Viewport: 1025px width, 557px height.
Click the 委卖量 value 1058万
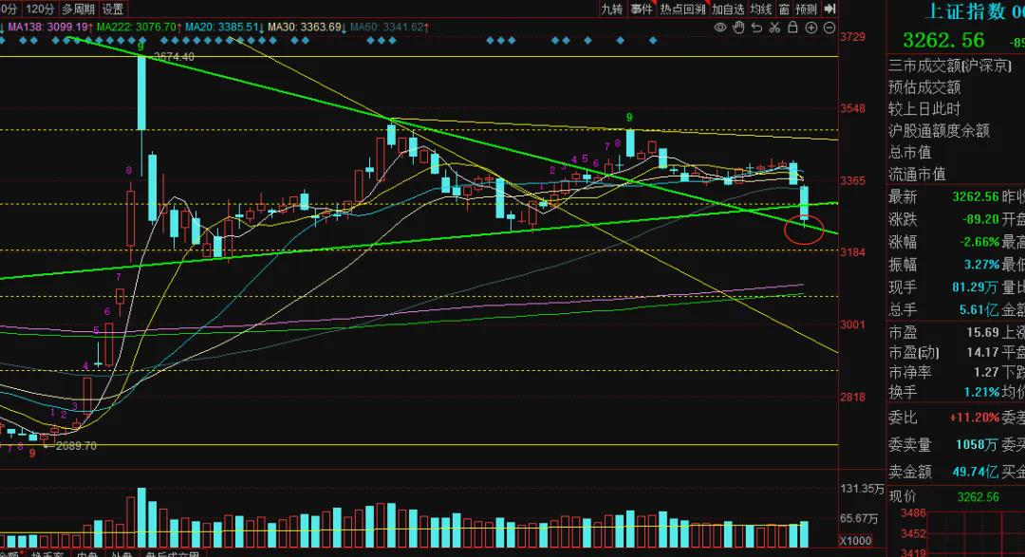(x=977, y=444)
